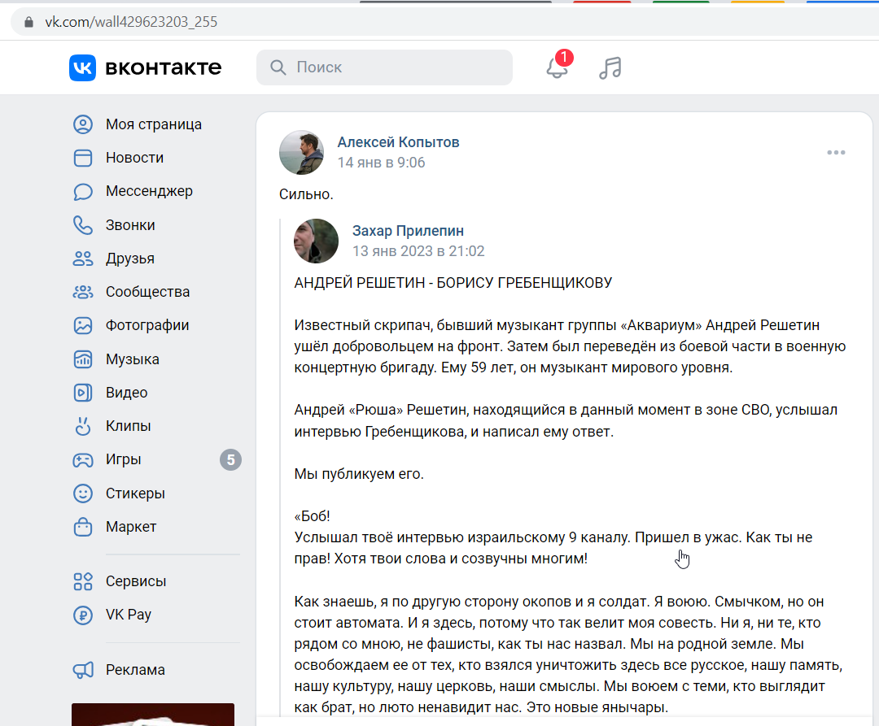
Task: Click the browser address bar URL
Action: pos(131,22)
